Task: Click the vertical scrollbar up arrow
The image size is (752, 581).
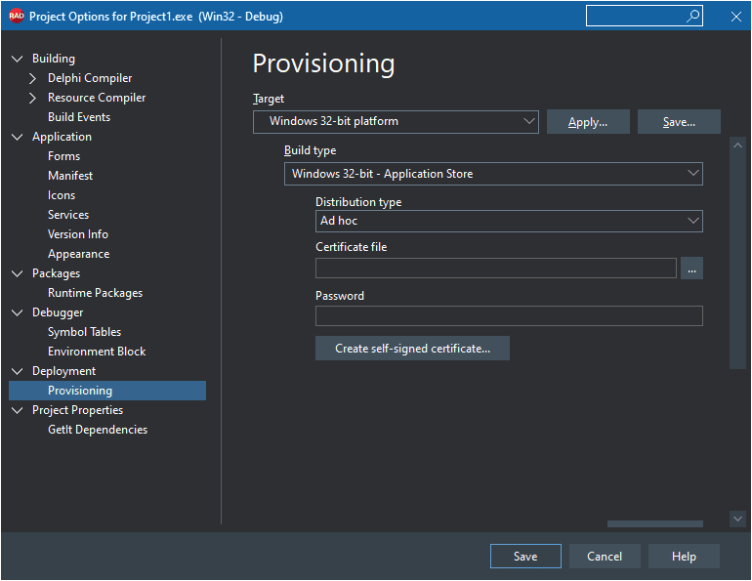Action: [737, 145]
